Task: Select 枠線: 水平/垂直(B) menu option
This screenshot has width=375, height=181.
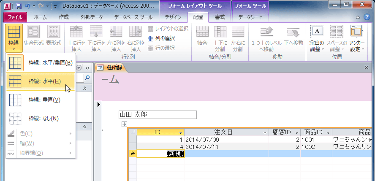Action: [x=40, y=63]
